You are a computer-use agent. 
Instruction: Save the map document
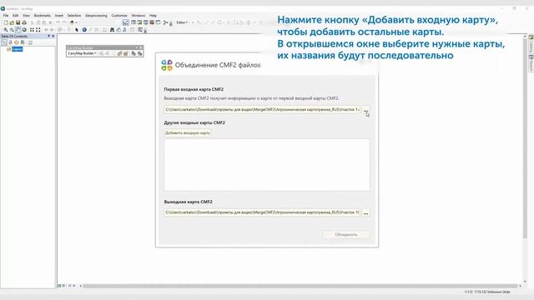tap(18, 22)
